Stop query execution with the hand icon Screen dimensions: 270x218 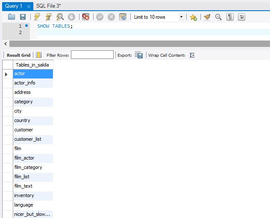pyautogui.click(x=71, y=17)
